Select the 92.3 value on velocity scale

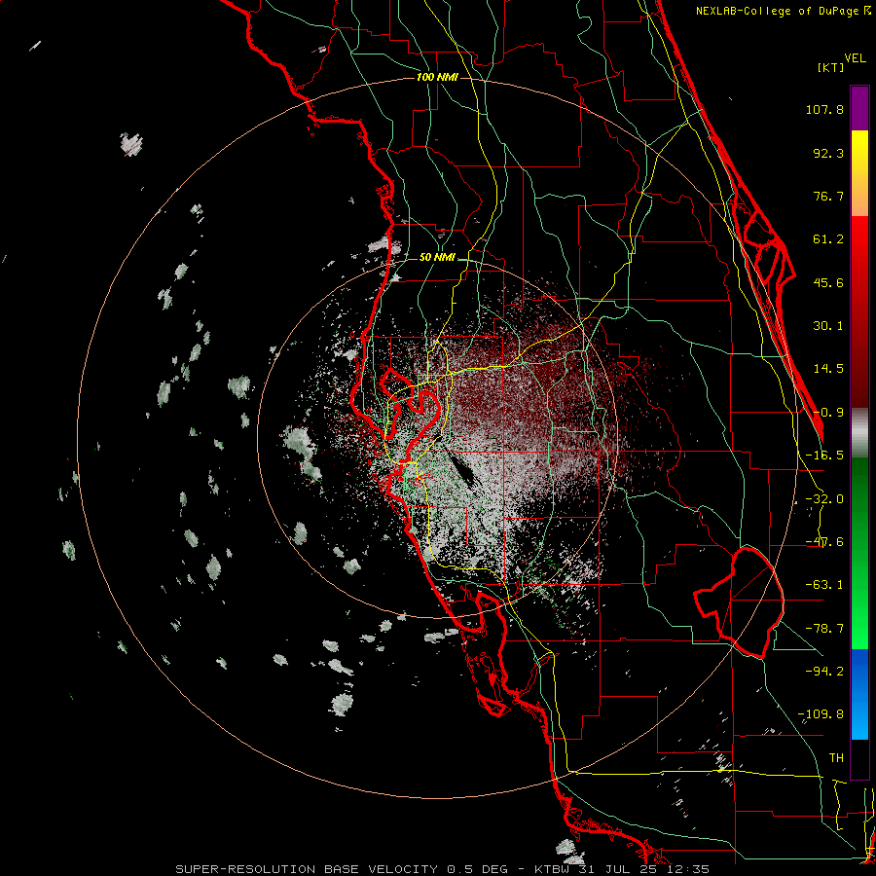click(x=828, y=153)
